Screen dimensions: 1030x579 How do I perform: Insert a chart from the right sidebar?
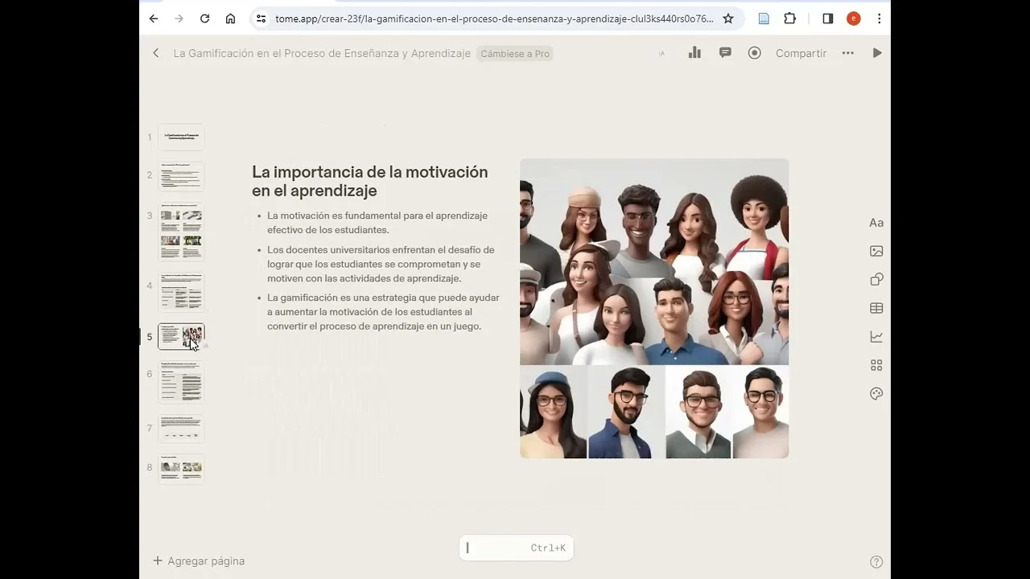pos(876,337)
